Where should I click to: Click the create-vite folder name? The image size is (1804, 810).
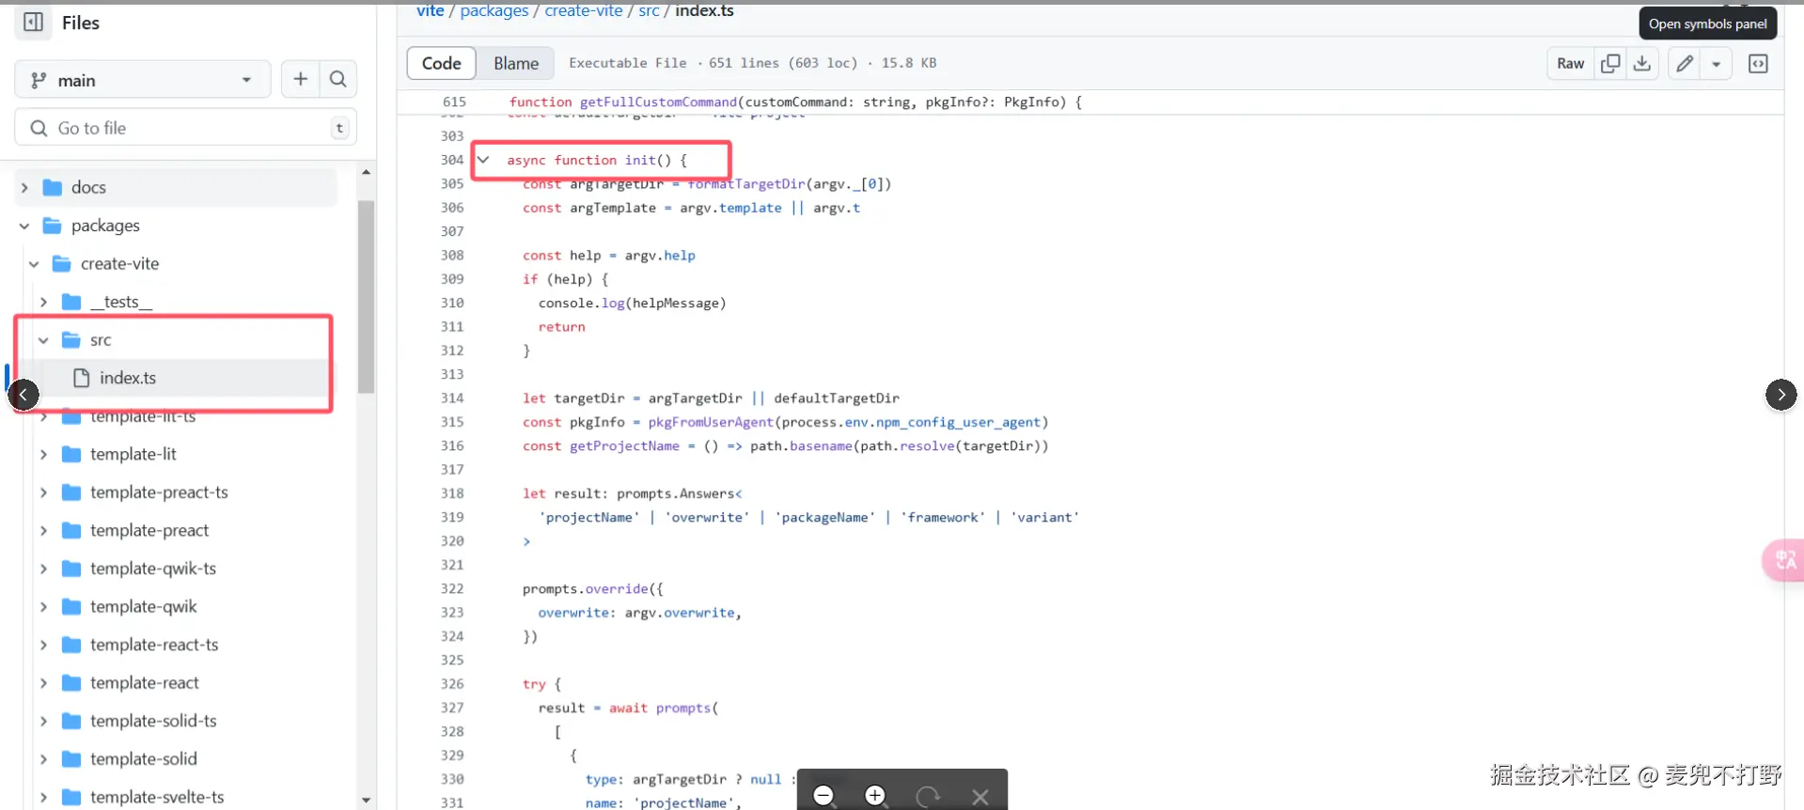pyautogui.click(x=120, y=264)
